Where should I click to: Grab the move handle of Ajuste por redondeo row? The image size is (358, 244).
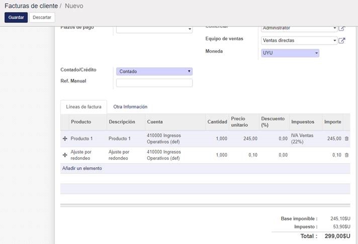coord(65,155)
